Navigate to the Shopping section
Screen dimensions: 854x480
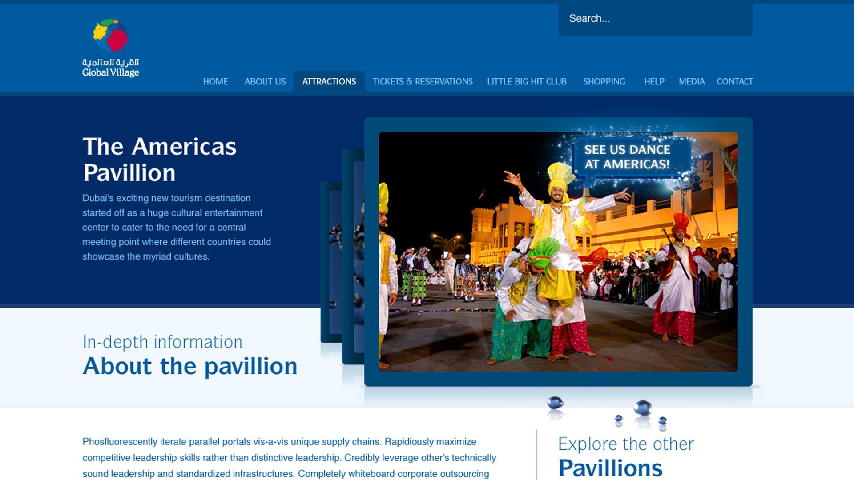pos(604,82)
